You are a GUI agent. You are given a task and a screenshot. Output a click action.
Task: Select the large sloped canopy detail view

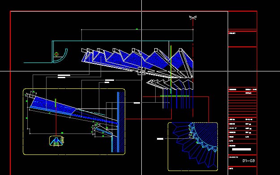coord(74,121)
